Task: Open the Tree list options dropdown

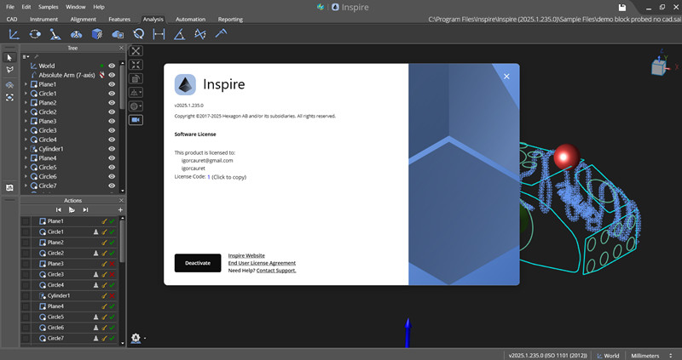Action: coord(26,56)
